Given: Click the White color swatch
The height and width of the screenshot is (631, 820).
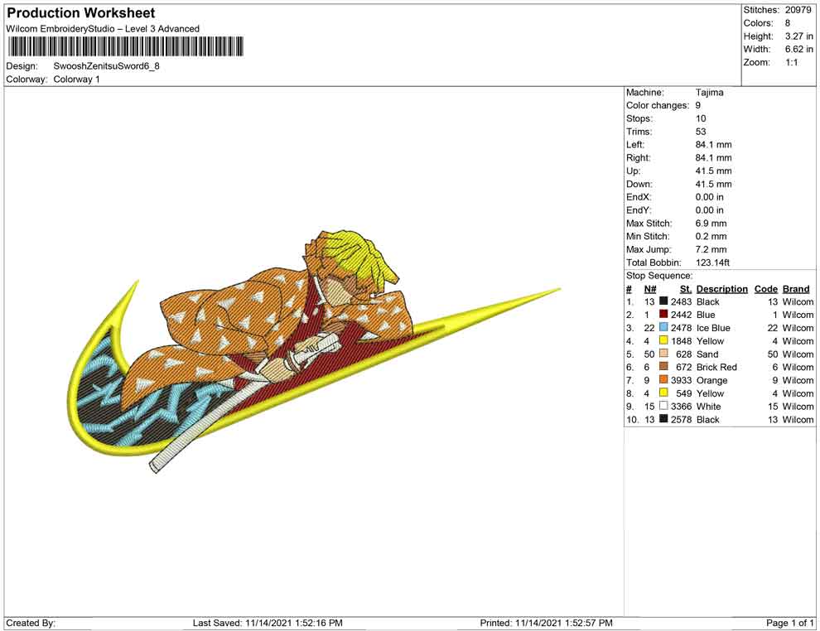Looking at the screenshot, I should (x=663, y=406).
